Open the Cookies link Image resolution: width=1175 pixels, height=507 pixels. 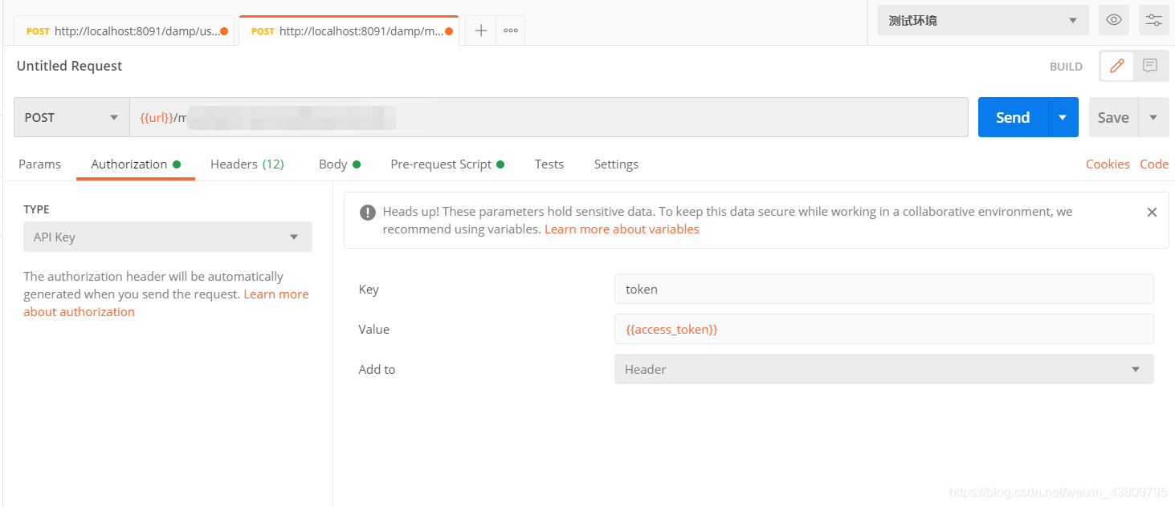tap(1108, 164)
